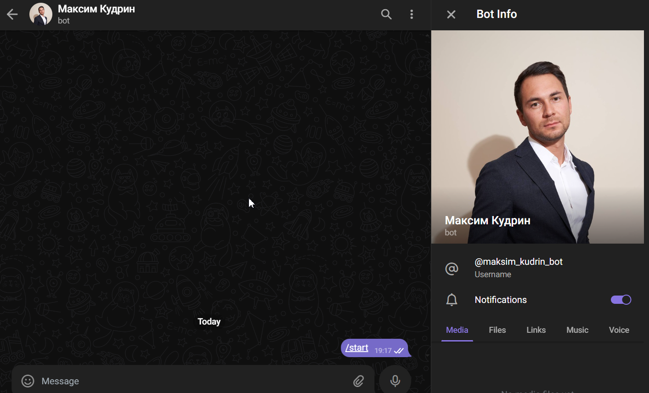Image resolution: width=649 pixels, height=393 pixels.
Task: Click the paperclip attach file icon
Action: pyautogui.click(x=358, y=381)
